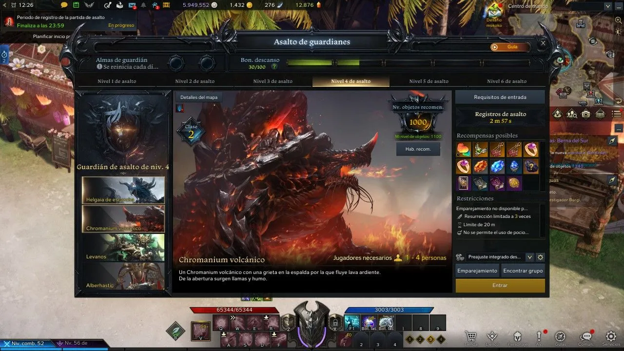Close the Asalto de guardianes window
This screenshot has width=624, height=351.
pos(543,43)
